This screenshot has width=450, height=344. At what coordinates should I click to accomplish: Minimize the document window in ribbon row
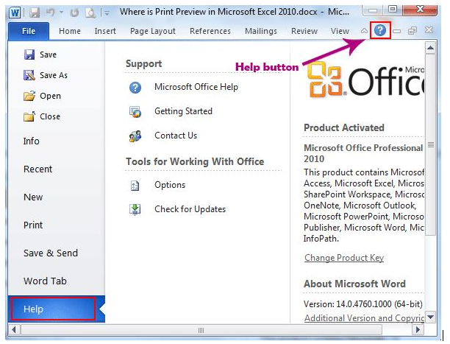[x=397, y=31]
